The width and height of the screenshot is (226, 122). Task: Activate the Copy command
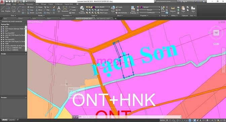click(30, 10)
